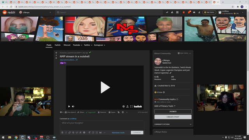Screen dimensions: 249x140
Task: Click the purple Clip flair tag
Action: tap(63, 63)
